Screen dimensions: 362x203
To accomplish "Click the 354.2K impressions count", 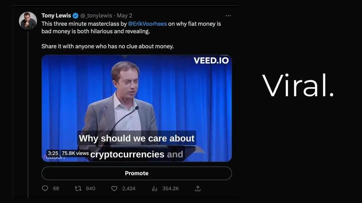I will pos(171,189).
